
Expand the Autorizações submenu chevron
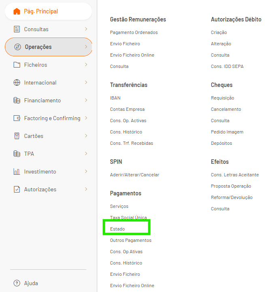86,189
